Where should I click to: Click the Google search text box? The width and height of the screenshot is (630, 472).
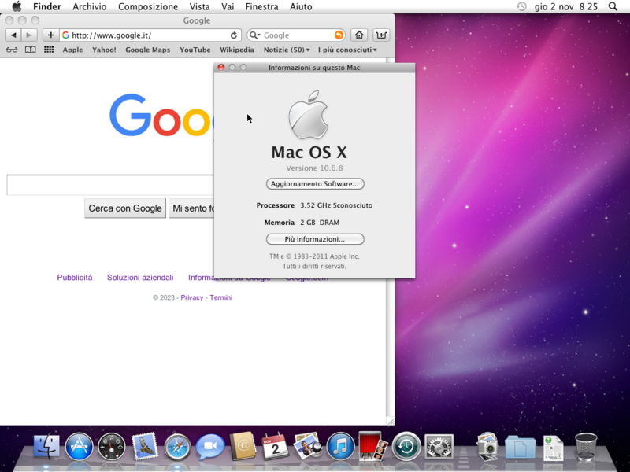pyautogui.click(x=110, y=185)
